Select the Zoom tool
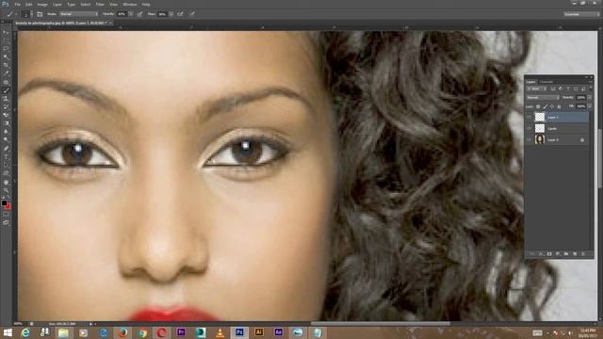Viewport: 603px width, 339px height. [6, 190]
